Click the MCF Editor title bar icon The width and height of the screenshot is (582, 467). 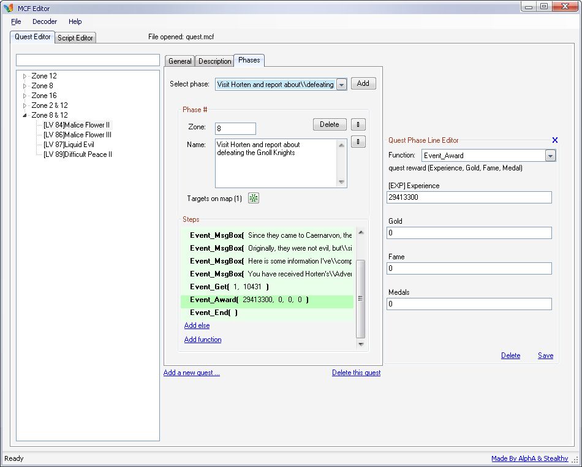tap(9, 8)
